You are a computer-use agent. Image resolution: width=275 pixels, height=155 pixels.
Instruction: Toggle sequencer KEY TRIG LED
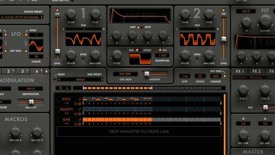tap(224, 76)
